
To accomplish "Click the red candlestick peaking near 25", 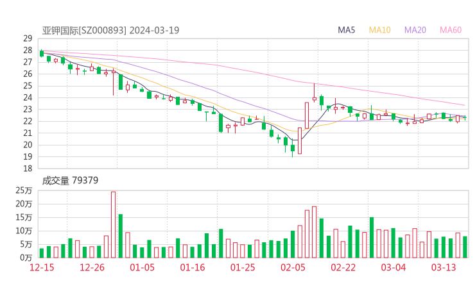I will (x=314, y=93).
